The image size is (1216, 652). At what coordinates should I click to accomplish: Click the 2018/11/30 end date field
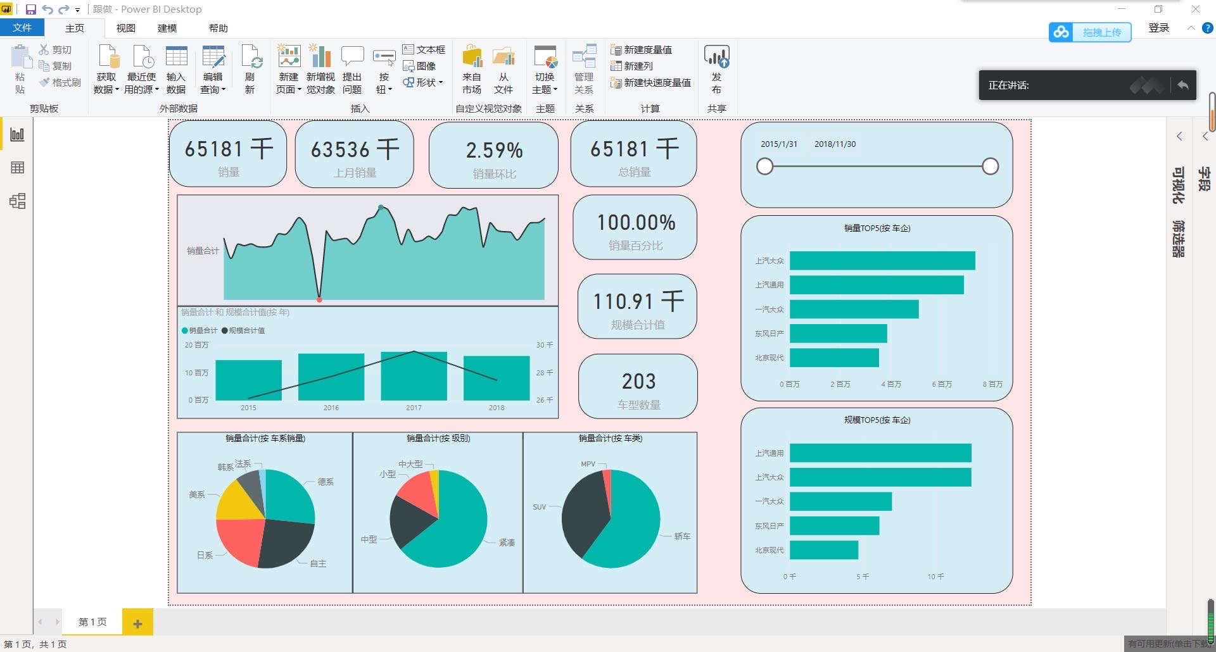coord(835,144)
